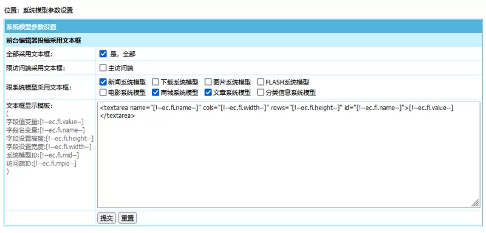The height and width of the screenshot is (233, 486).
Task: Click the 全部采用文本框 label
Action: point(29,54)
